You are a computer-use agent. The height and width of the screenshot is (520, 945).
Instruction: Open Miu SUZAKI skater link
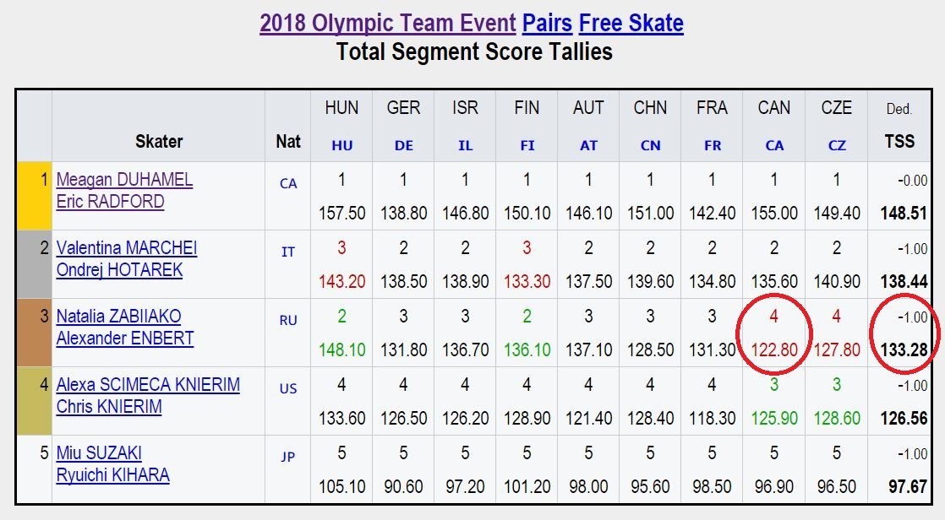(99, 452)
